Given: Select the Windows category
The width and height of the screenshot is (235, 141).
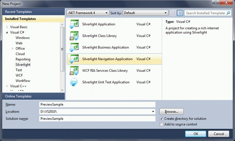Looking at the screenshot, I should coord(23,38).
